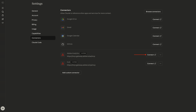This screenshot has width=196, height=112.
Task: Open Billing settings section
Action: [43, 24]
